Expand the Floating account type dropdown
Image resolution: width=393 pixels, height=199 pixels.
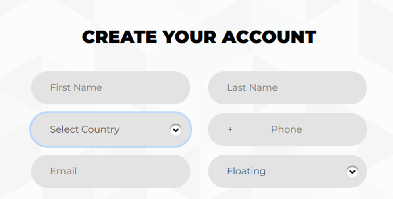point(287,171)
